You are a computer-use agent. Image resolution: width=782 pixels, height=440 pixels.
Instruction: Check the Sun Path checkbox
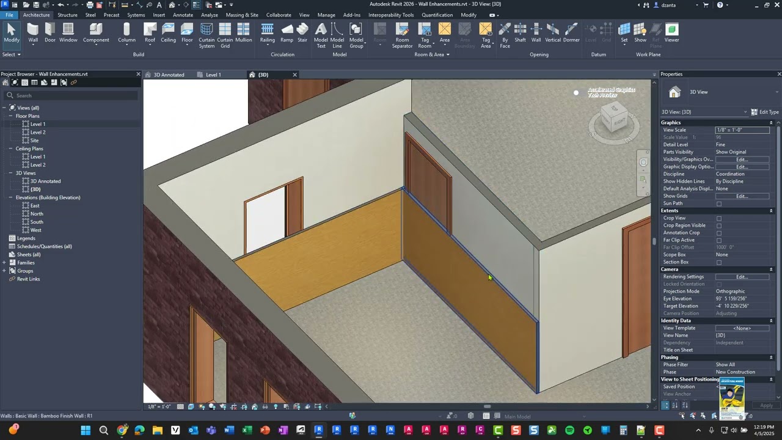pyautogui.click(x=719, y=204)
